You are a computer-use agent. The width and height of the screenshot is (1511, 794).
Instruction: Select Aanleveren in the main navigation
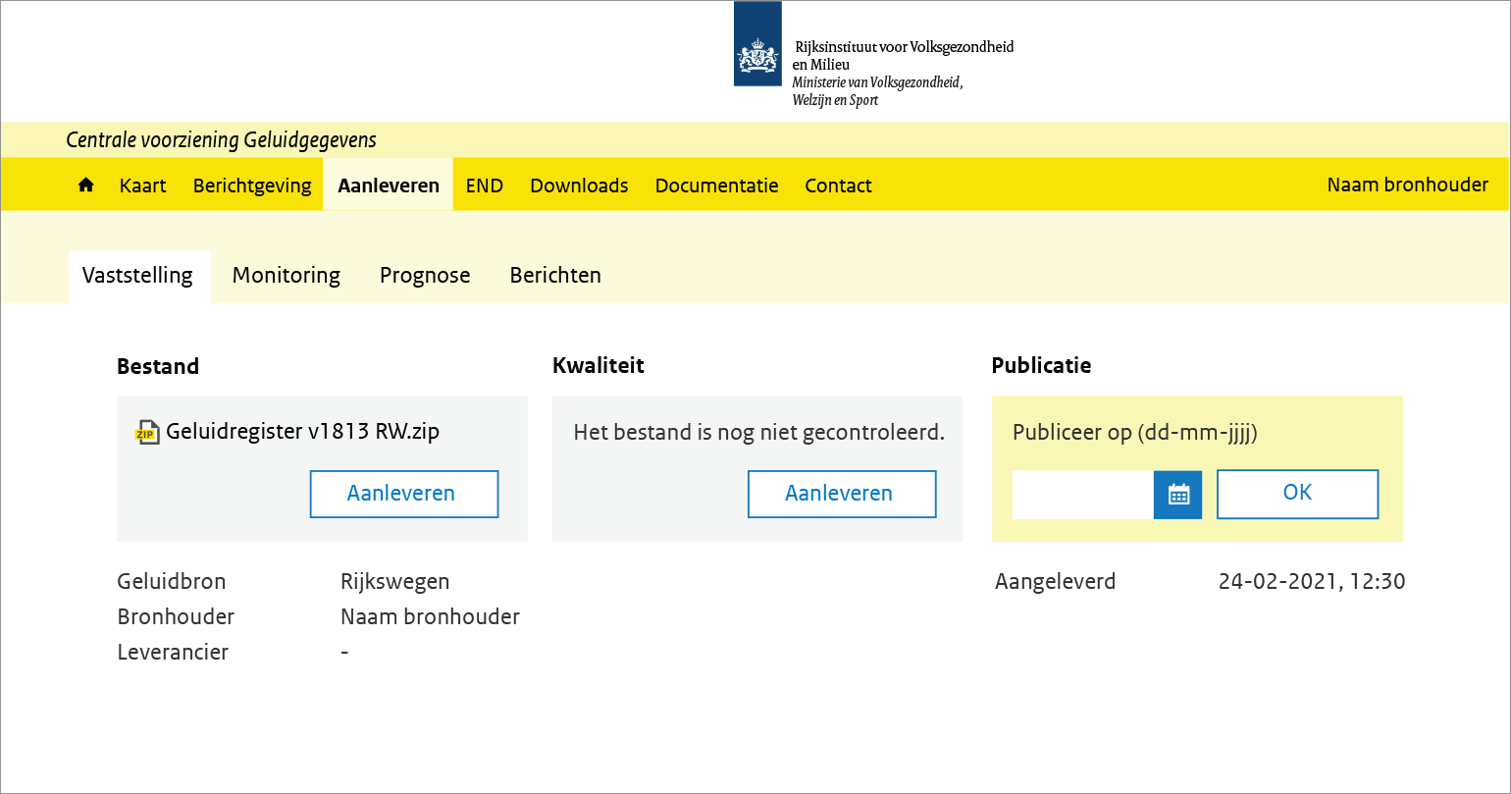389,185
